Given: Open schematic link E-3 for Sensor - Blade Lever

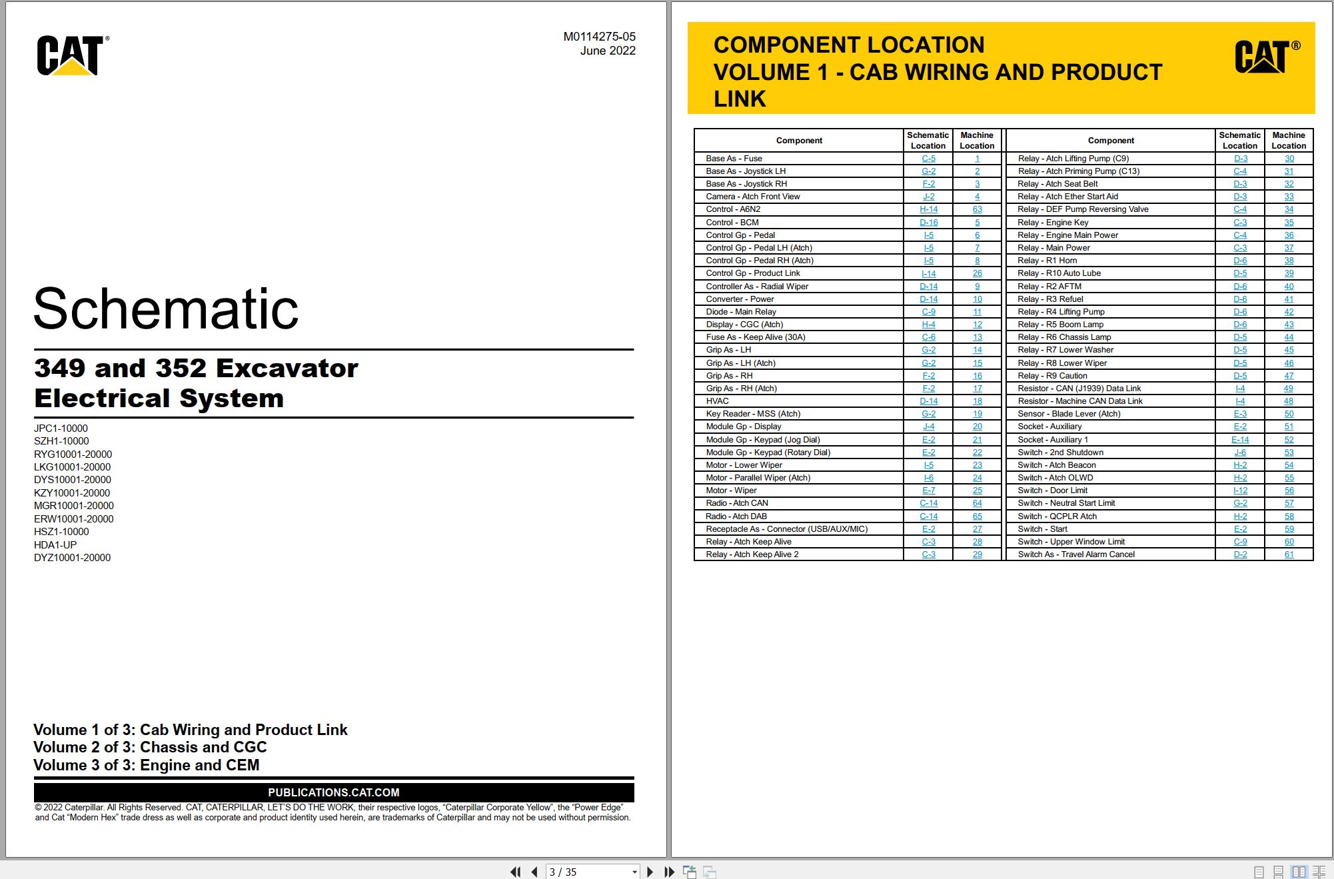Looking at the screenshot, I should coord(1240,414).
